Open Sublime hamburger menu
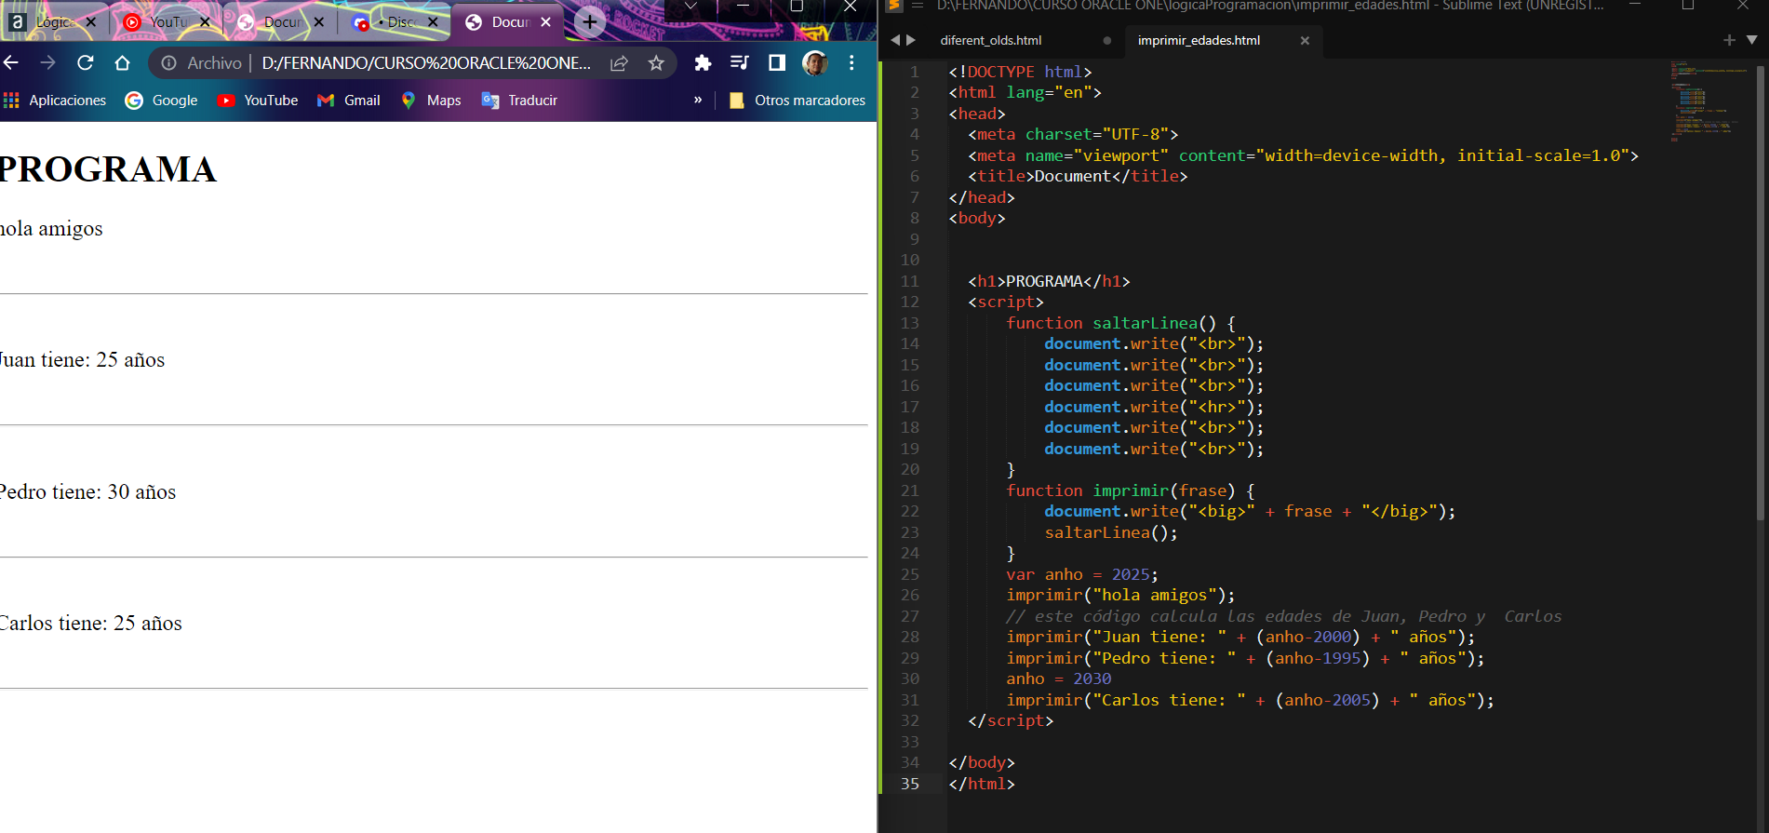The image size is (1769, 833). (918, 6)
